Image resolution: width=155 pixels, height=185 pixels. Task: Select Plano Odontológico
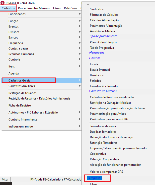(x=103, y=42)
